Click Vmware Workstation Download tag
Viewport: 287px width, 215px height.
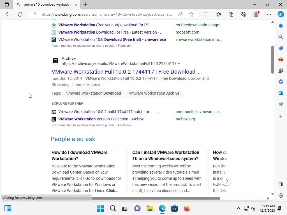coord(93,93)
